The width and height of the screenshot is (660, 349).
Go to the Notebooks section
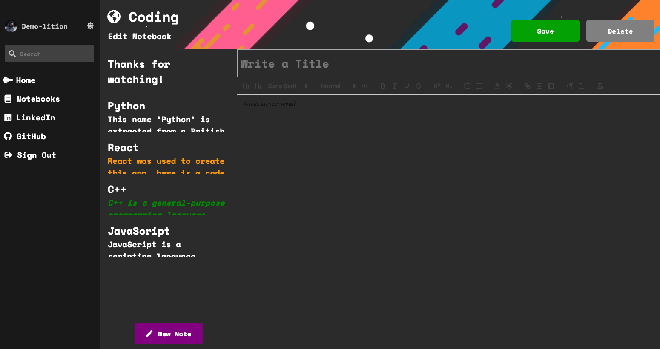pyautogui.click(x=37, y=99)
